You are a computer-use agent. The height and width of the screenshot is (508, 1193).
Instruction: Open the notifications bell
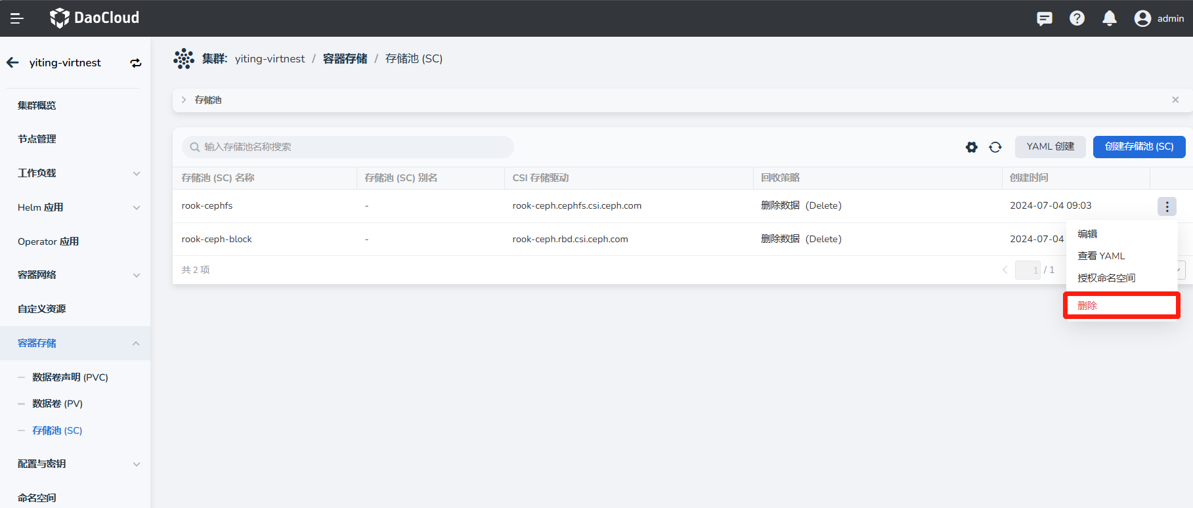coord(1110,18)
